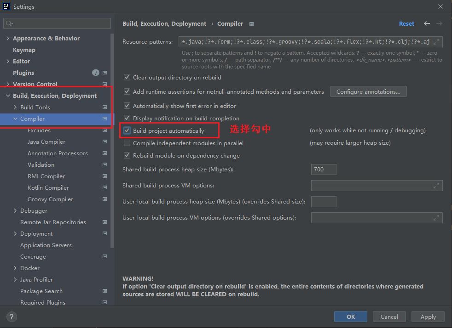Click the Reset link

point(406,24)
